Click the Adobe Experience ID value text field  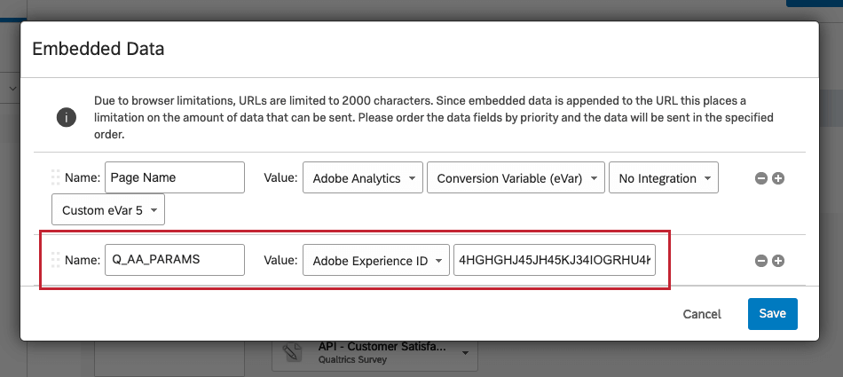(555, 260)
